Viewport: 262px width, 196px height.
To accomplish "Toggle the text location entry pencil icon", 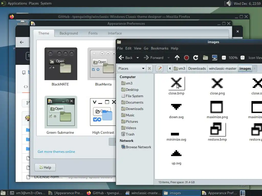I will [x=160, y=68].
